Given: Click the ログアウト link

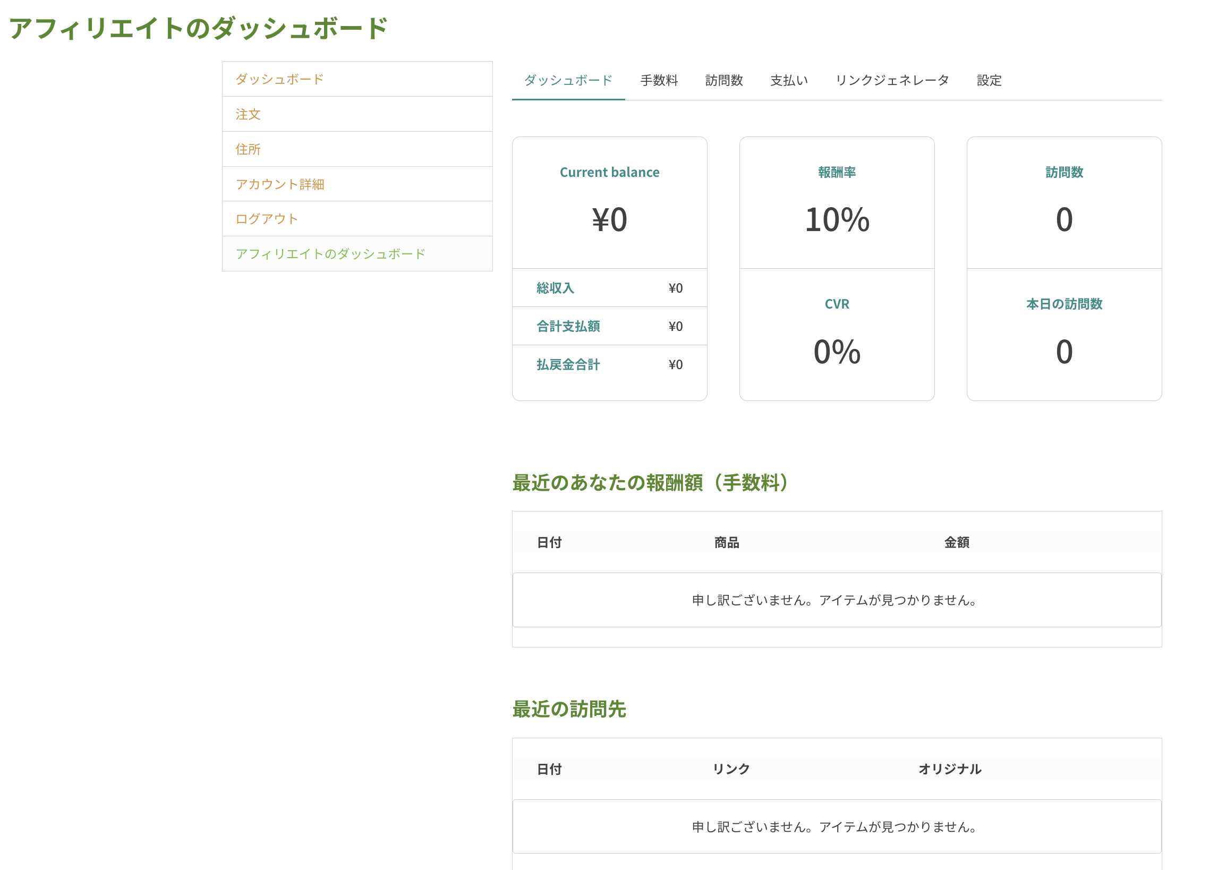Looking at the screenshot, I should point(267,219).
